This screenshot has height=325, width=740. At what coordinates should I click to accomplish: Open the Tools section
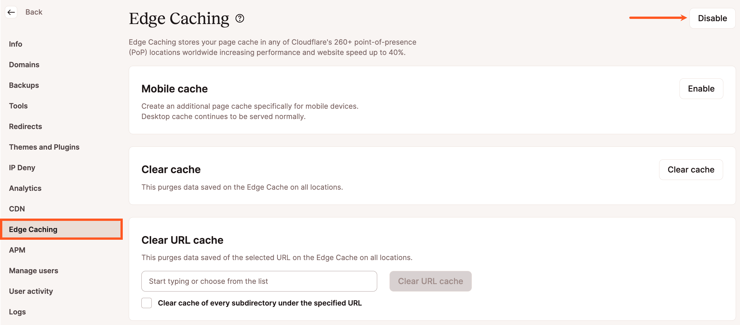(18, 106)
